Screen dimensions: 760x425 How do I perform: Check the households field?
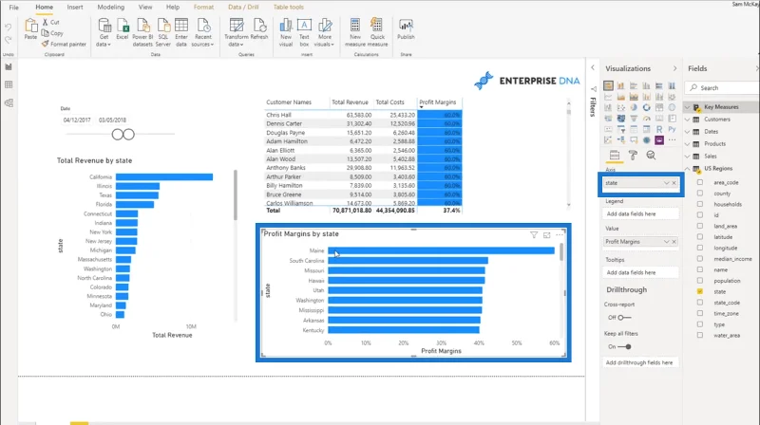point(700,204)
